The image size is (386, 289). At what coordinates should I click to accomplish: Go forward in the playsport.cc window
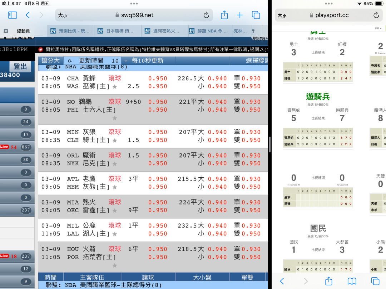pos(306,281)
